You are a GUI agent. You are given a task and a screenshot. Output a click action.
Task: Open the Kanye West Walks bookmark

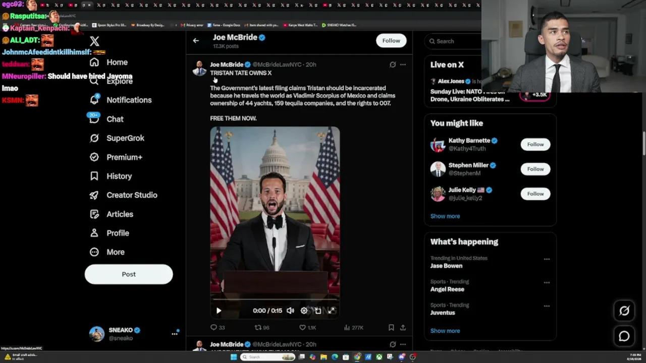301,25
